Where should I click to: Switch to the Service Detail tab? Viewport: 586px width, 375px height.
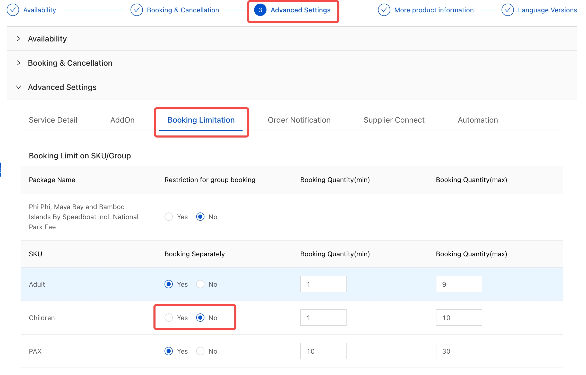53,120
